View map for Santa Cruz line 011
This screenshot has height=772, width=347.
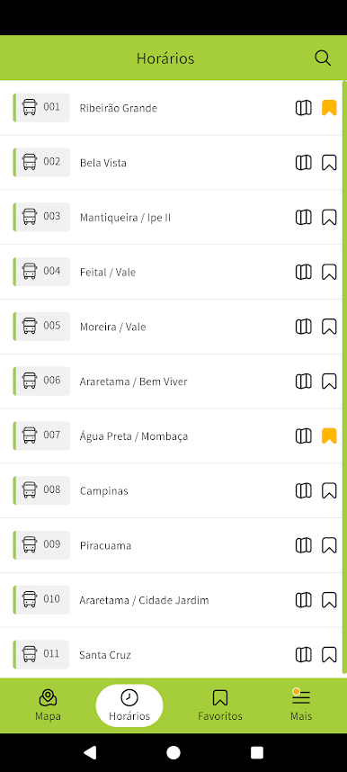pyautogui.click(x=304, y=654)
